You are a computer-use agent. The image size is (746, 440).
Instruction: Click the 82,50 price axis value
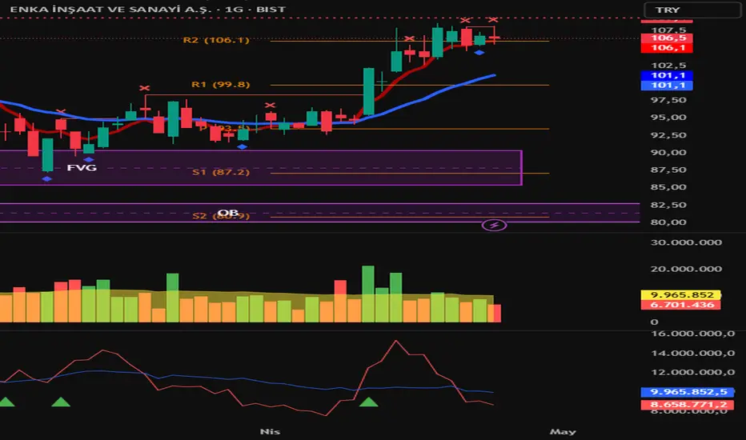click(x=668, y=205)
